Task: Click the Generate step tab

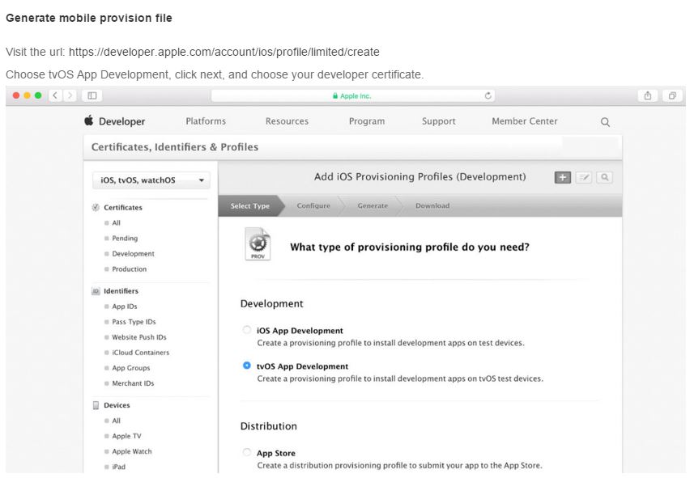Action: (373, 205)
